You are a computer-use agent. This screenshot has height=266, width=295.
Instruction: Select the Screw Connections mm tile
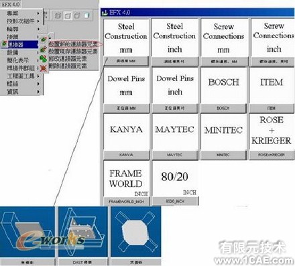[224, 38]
